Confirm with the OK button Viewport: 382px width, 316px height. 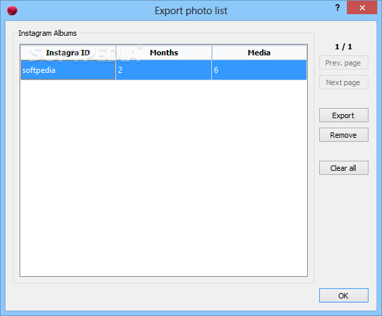coord(344,296)
